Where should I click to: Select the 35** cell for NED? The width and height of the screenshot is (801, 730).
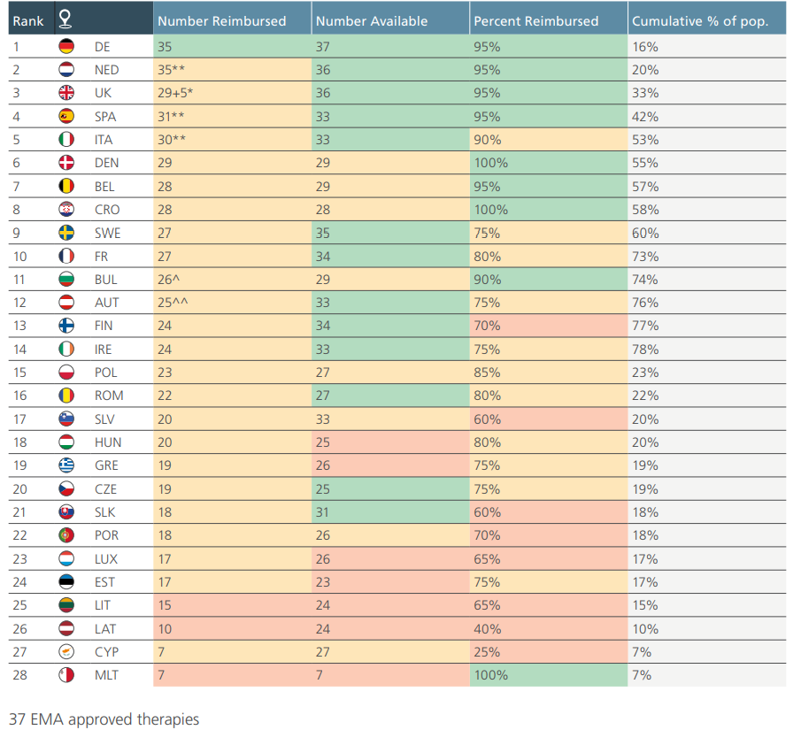click(233, 70)
